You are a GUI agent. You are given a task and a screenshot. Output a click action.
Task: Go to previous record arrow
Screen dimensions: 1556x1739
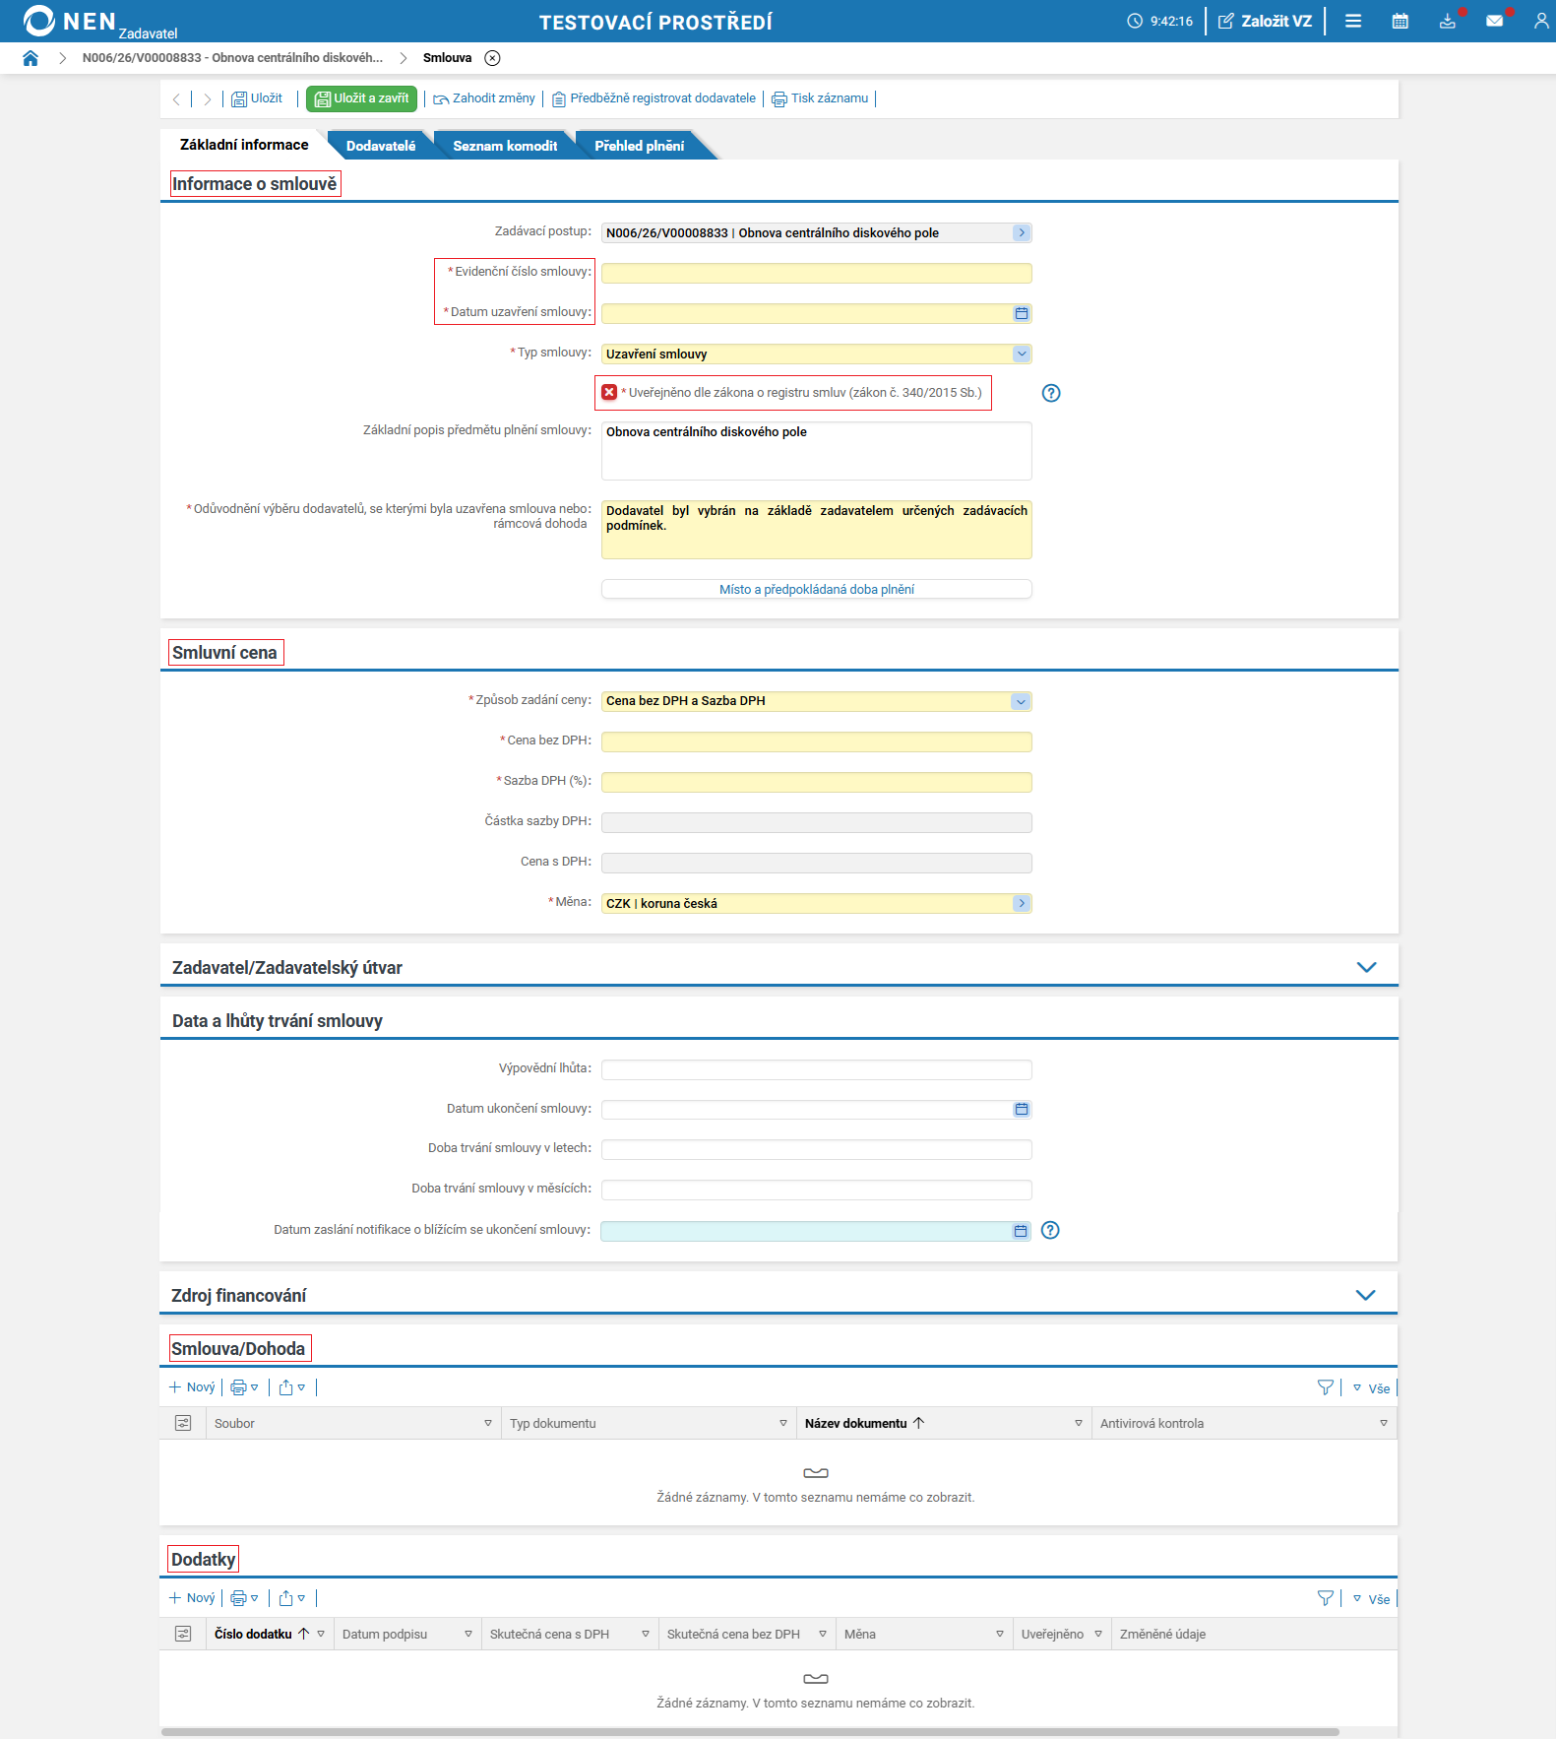point(176,98)
